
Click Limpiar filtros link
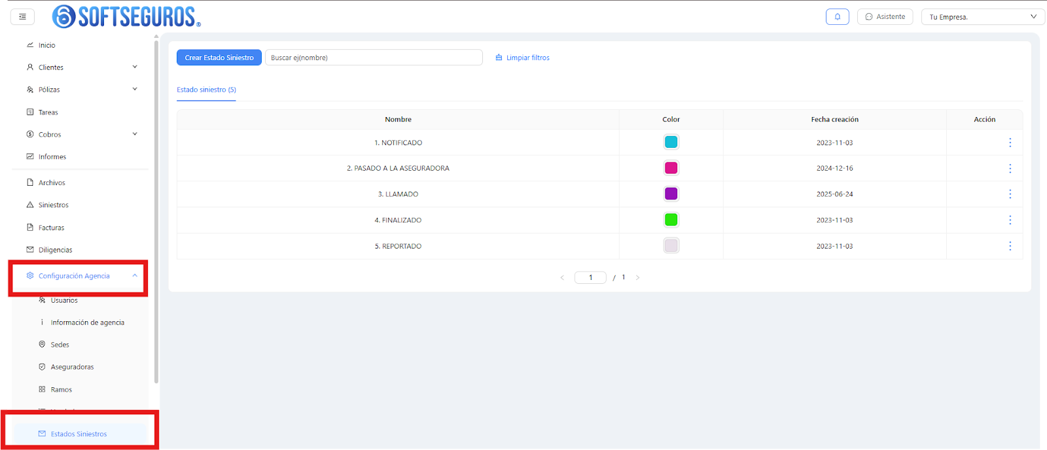coord(522,58)
